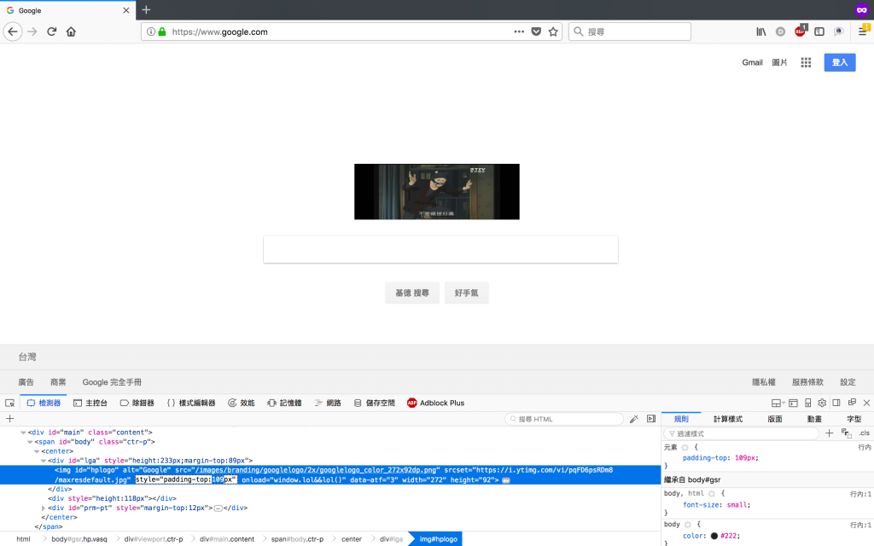The height and width of the screenshot is (546, 874).
Task: Open the 儲存空間 storage tab
Action: click(x=375, y=403)
